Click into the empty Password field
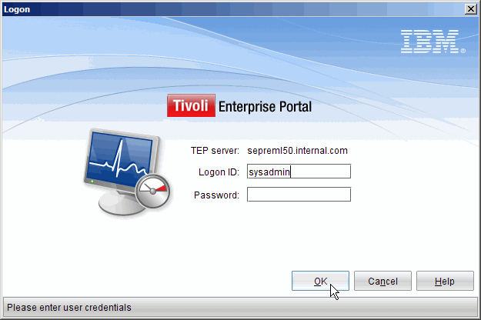 (x=299, y=195)
